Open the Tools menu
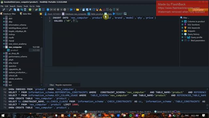The height and width of the screenshot is (118, 209). click(26, 6)
